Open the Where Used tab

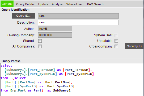point(75,4)
